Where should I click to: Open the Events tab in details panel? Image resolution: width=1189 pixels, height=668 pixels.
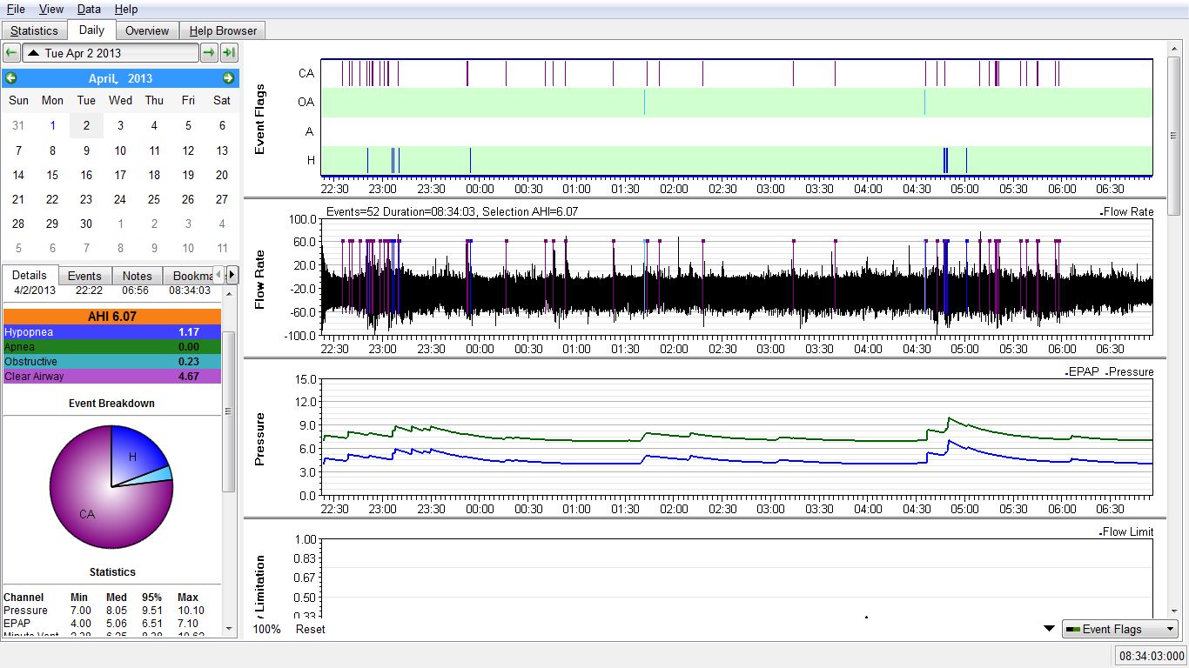pyautogui.click(x=84, y=276)
